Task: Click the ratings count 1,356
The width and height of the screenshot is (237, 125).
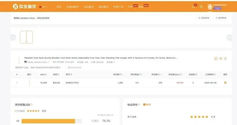Action: 120,83
